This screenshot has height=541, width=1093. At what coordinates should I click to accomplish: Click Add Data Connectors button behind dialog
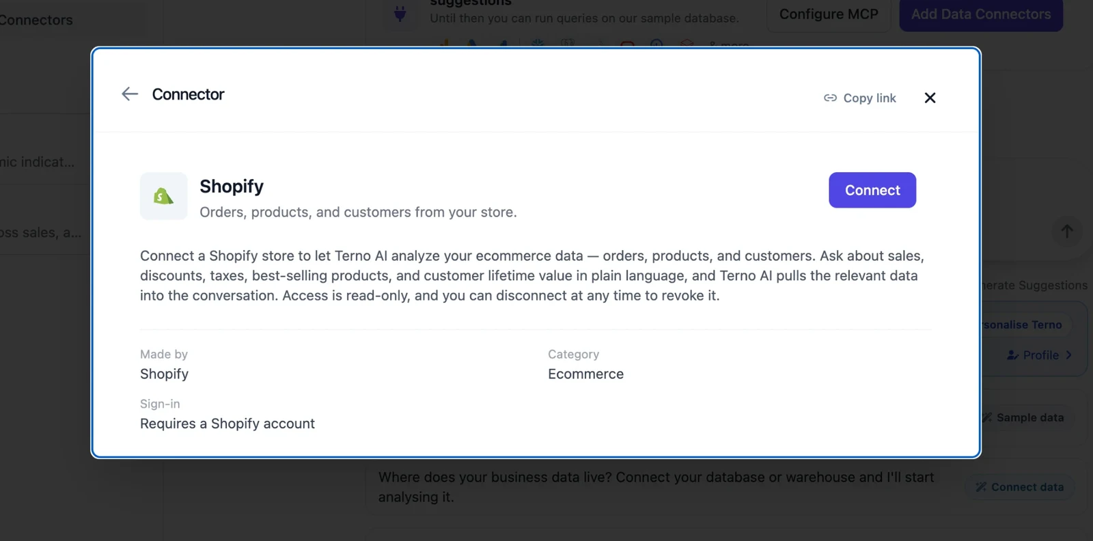tap(981, 14)
